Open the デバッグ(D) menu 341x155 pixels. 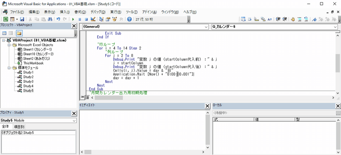pos(98,12)
